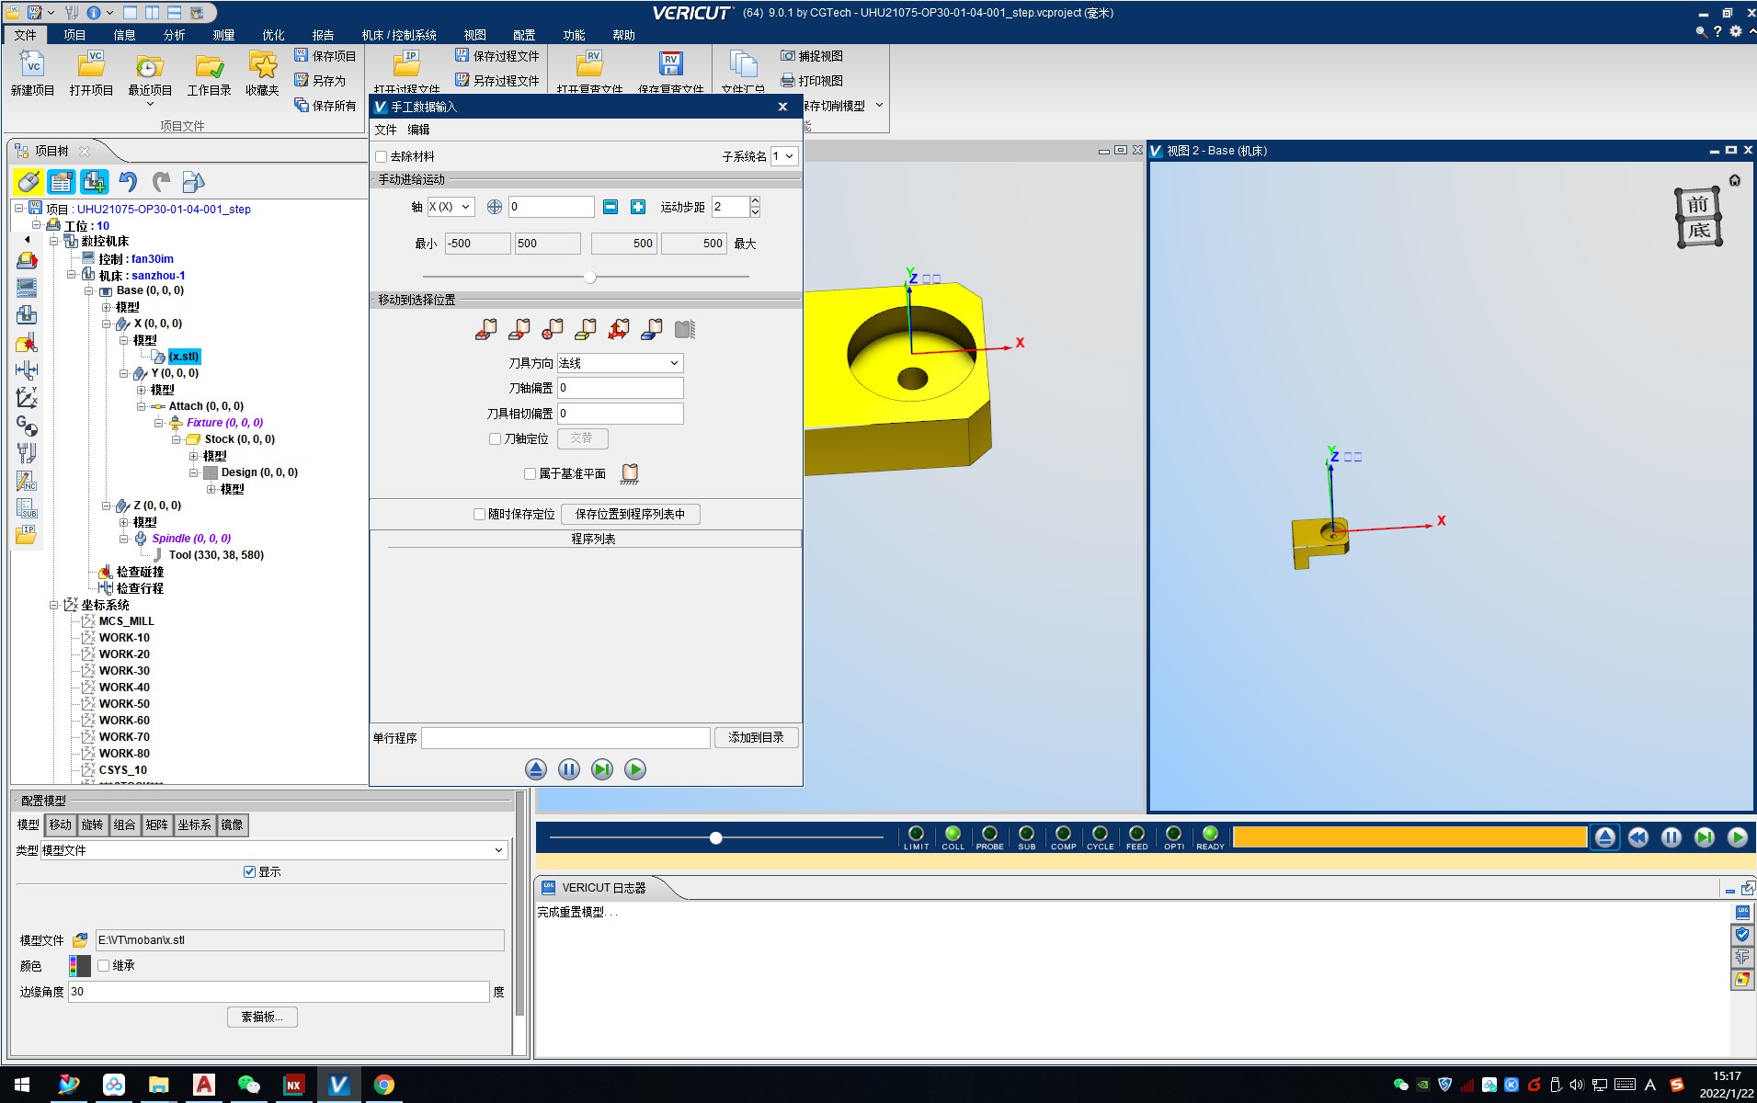Image resolution: width=1757 pixels, height=1103 pixels.
Task: Click the simulation speed slider handle
Action: click(x=715, y=837)
